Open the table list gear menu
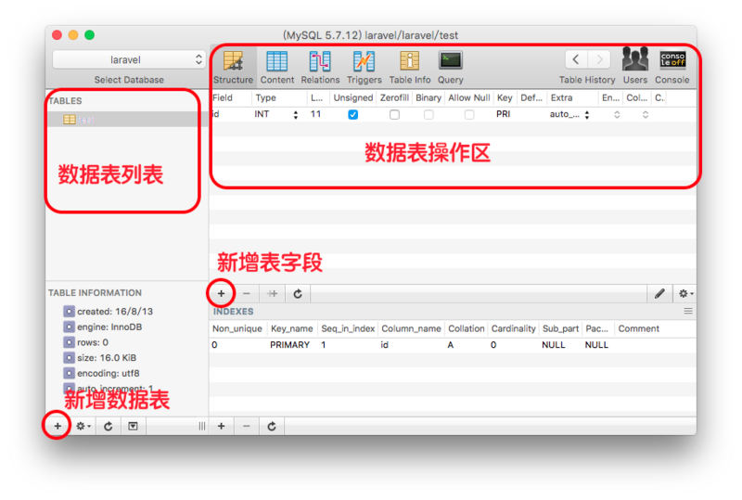742x500 pixels. point(83,426)
